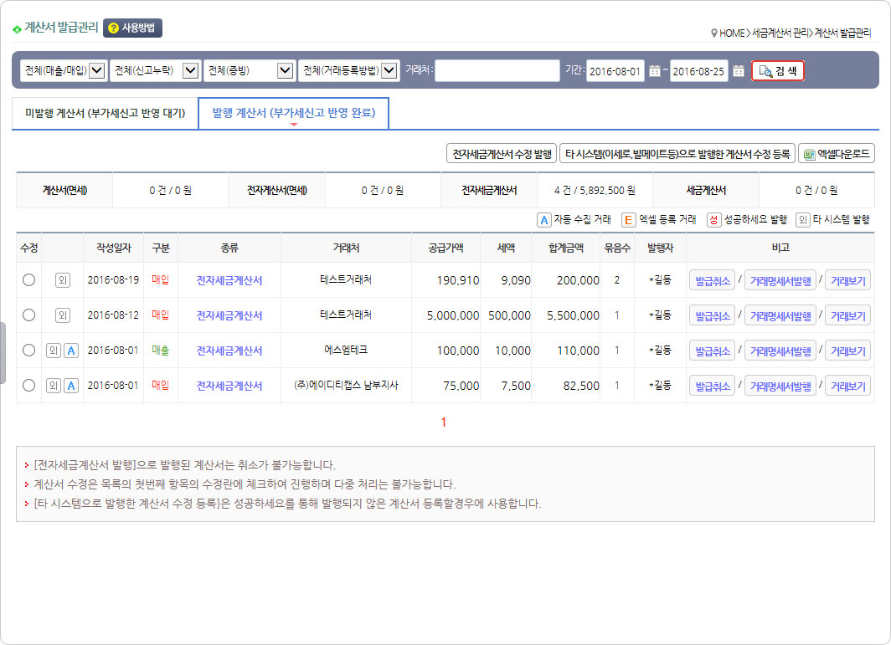The image size is (891, 645).
Task: Click 발급취소 in the 에이디티캡스 row
Action: (x=712, y=386)
